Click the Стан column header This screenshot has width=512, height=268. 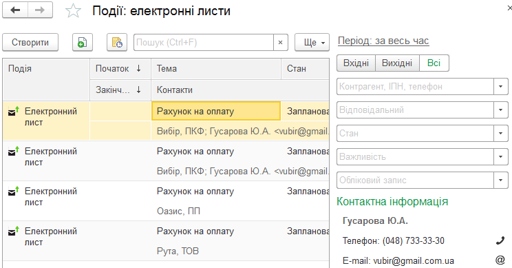coord(305,69)
